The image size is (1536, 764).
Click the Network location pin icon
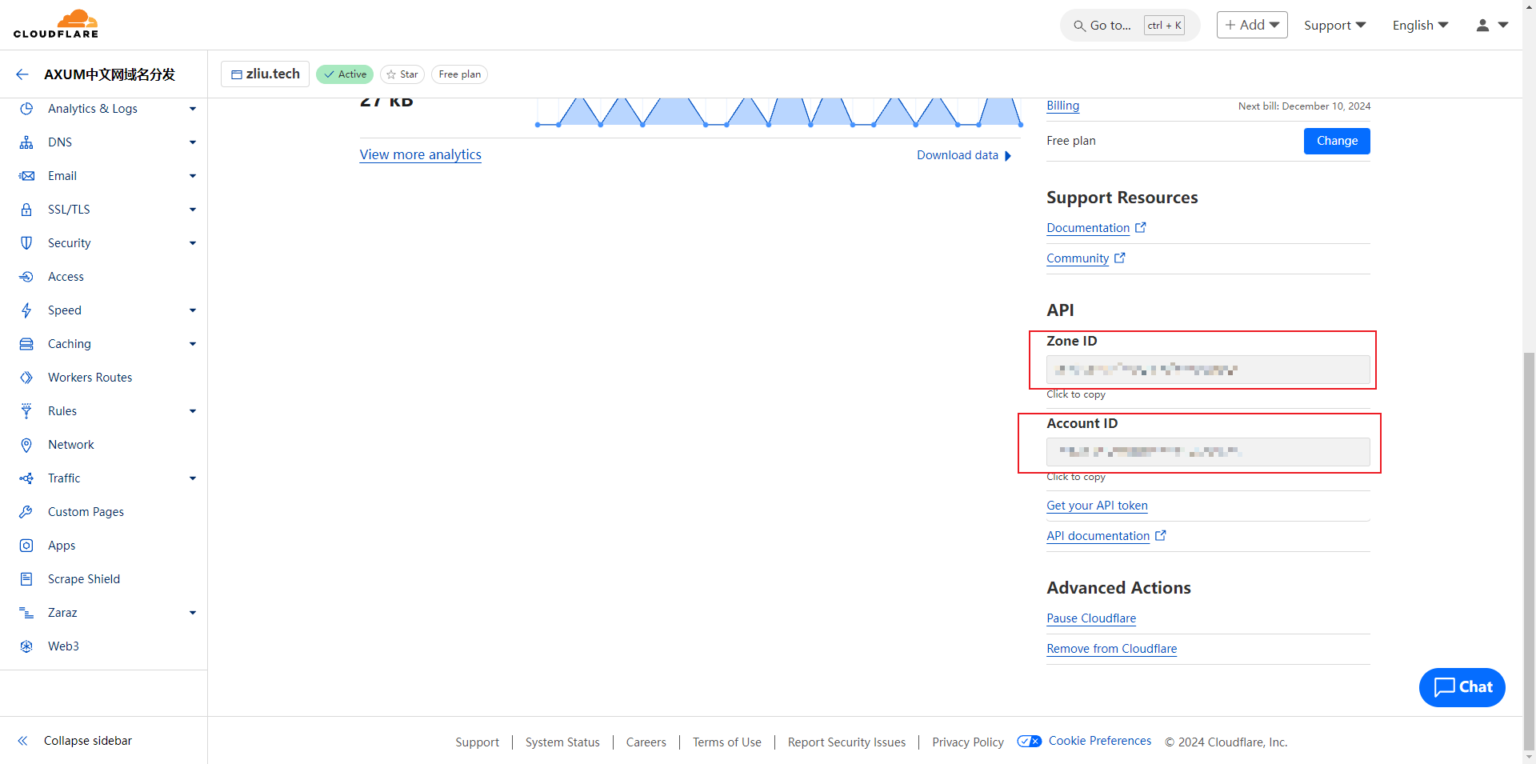pos(26,445)
